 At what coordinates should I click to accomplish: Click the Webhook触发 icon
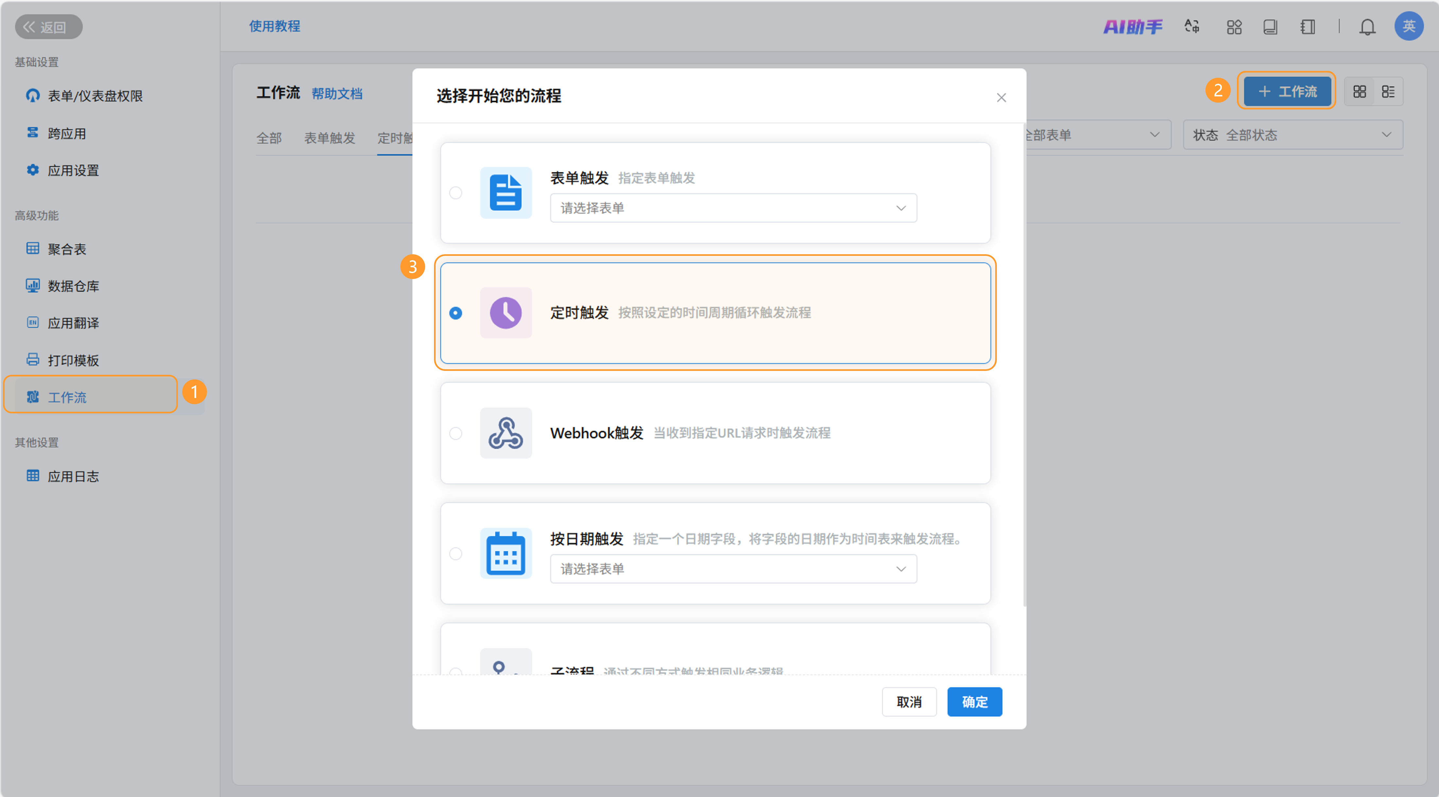(x=506, y=433)
